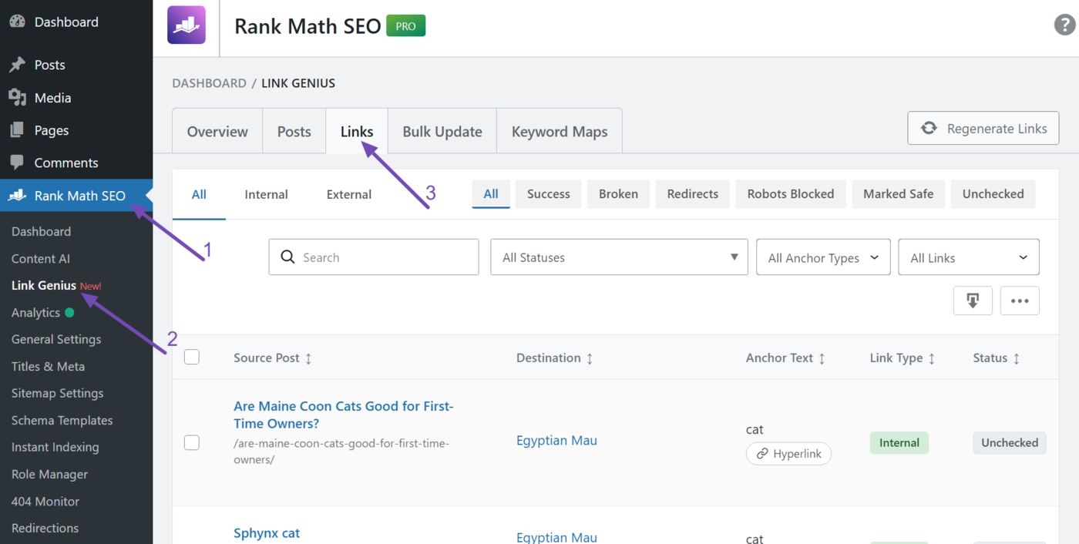1079x544 pixels.
Task: Click the Posts pin icon in the sidebar
Action: (x=17, y=65)
